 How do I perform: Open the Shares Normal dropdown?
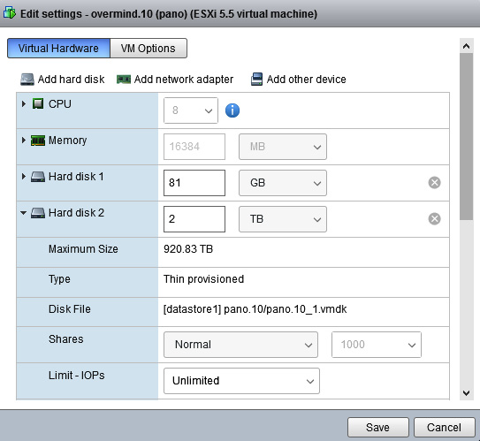tap(241, 345)
